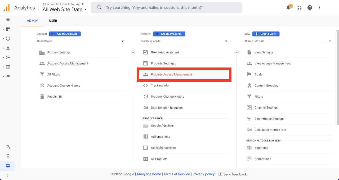This screenshot has width=339, height=180.
Task: Open Conversions flag icon in sidebar
Action: click(x=8, y=76)
